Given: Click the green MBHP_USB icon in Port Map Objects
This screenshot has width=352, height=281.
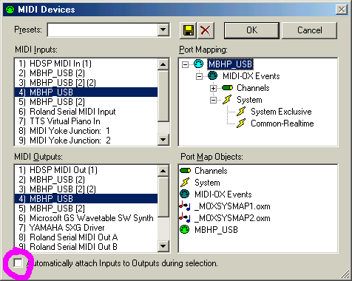Looking at the screenshot, I should (185, 229).
